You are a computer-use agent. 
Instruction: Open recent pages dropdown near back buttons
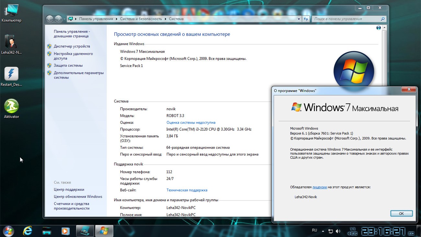coord(64,19)
